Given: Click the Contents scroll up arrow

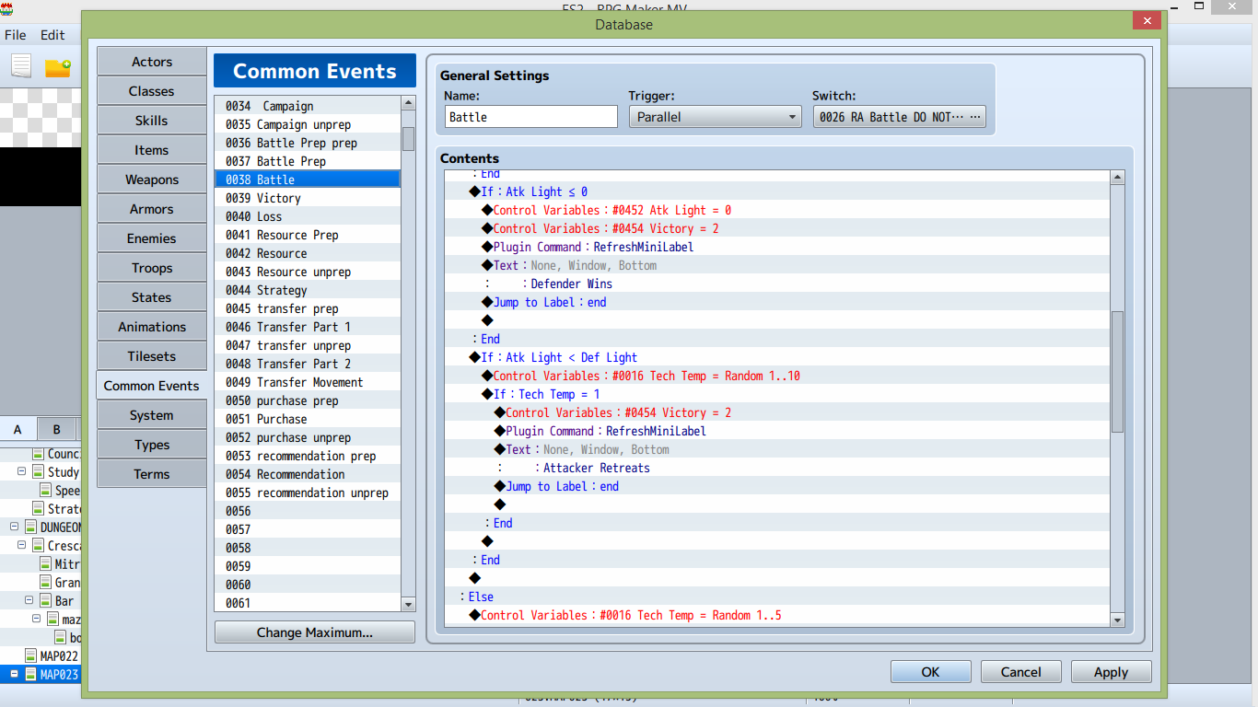Looking at the screenshot, I should pyautogui.click(x=1117, y=178).
